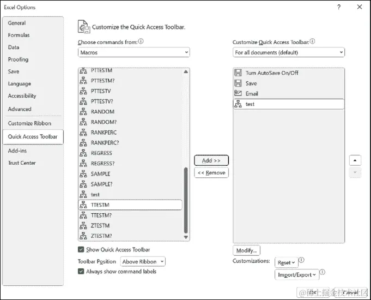This screenshot has width=371, height=300.
Task: Click the Save disk icon in toolbar list
Action: (x=238, y=83)
